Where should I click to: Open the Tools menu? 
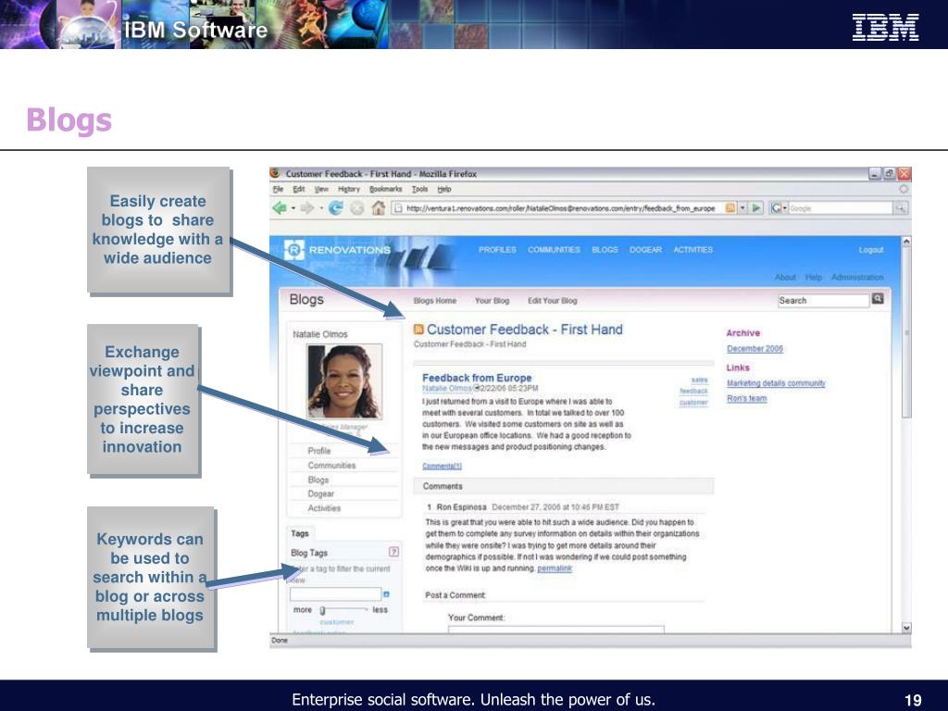pyautogui.click(x=419, y=189)
